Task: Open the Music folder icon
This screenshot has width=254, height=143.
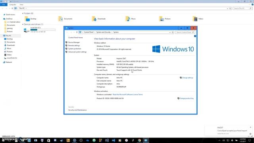Action: (128, 19)
